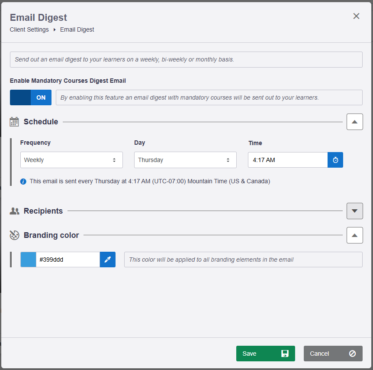The width and height of the screenshot is (373, 370).
Task: Collapse the Branding color section
Action: point(354,235)
